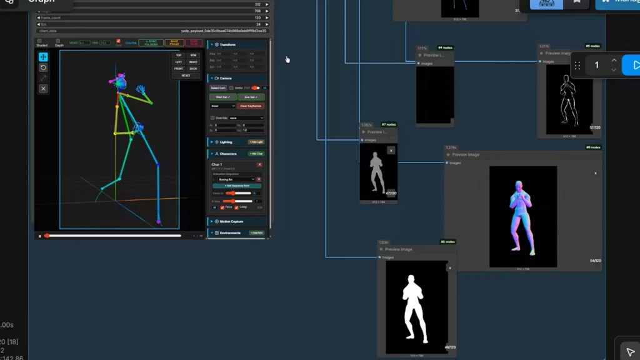
Task: Click the Transform section cube icon
Action: click(x=217, y=44)
